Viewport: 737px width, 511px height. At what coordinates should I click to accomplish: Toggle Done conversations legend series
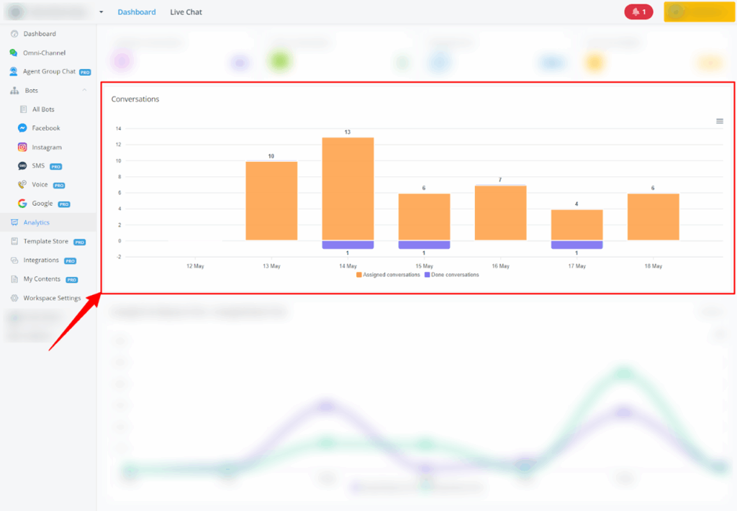tap(451, 275)
